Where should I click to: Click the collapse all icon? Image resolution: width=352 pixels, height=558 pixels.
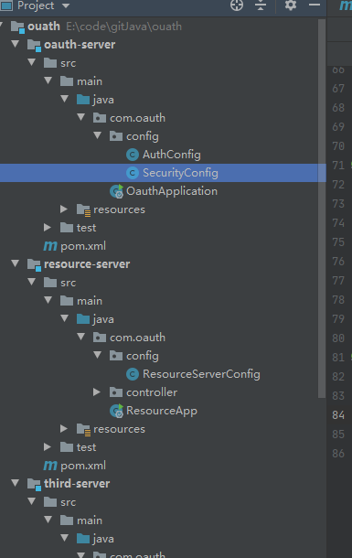tap(261, 5)
